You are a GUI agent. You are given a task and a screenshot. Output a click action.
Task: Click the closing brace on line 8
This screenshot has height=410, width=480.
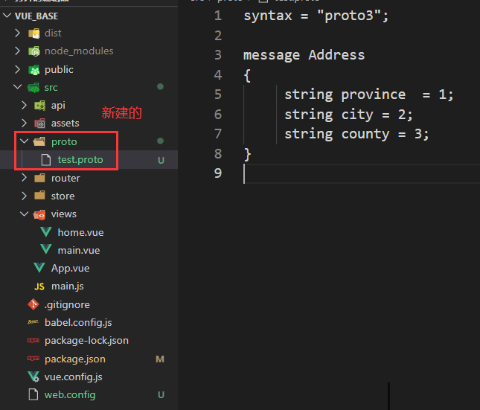click(x=247, y=154)
